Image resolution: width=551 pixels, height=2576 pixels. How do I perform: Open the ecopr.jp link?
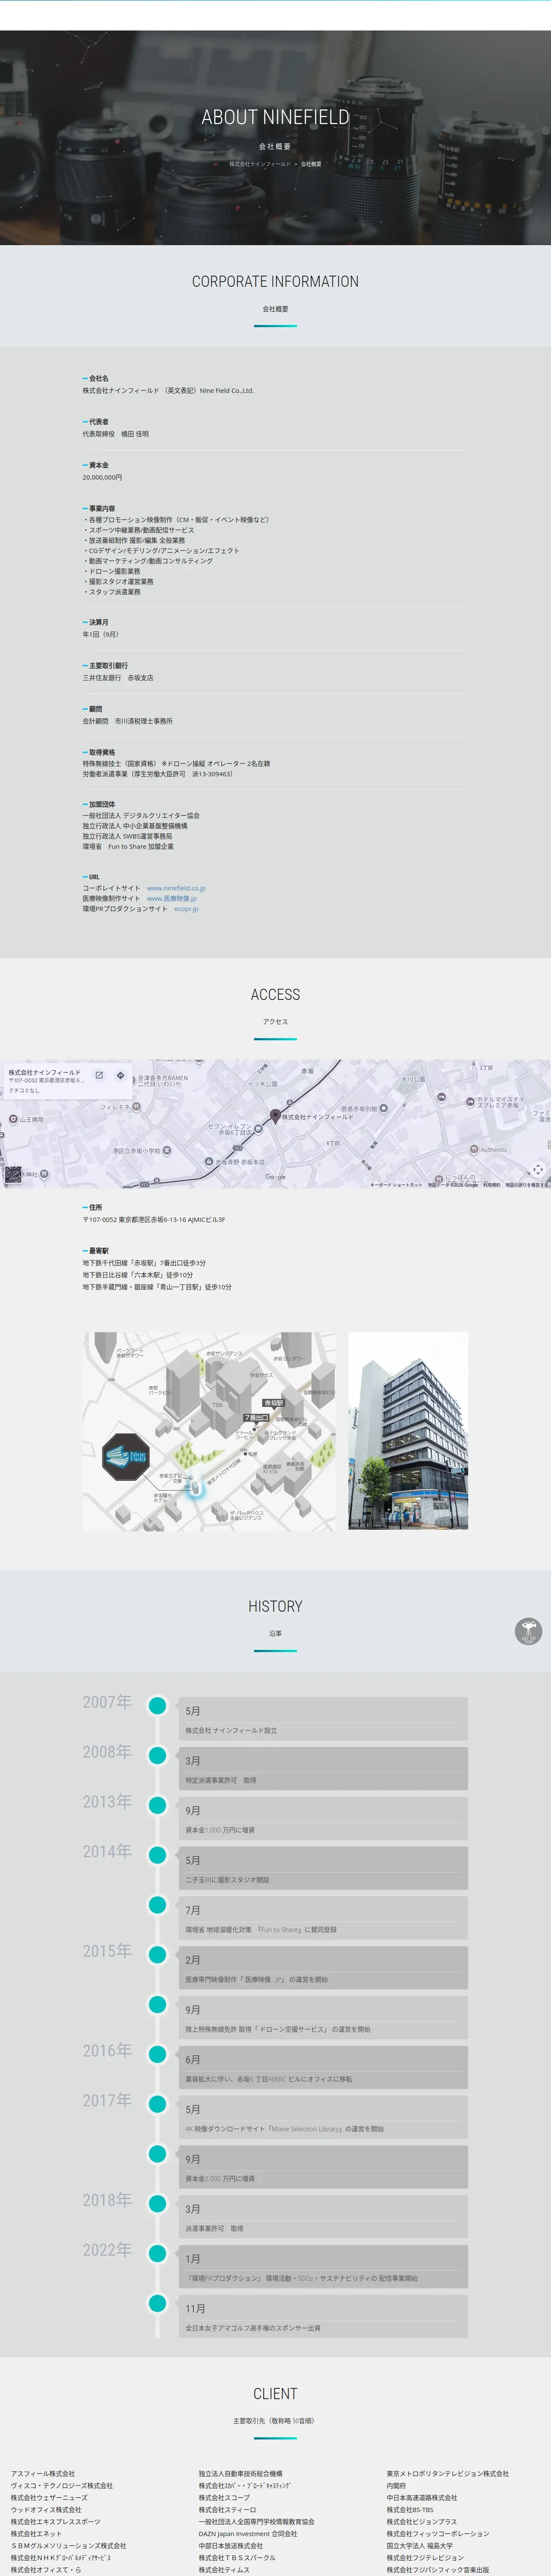186,909
